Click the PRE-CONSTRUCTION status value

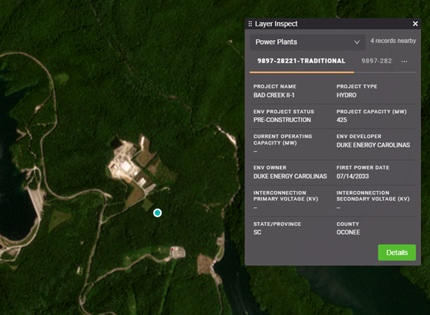point(282,120)
